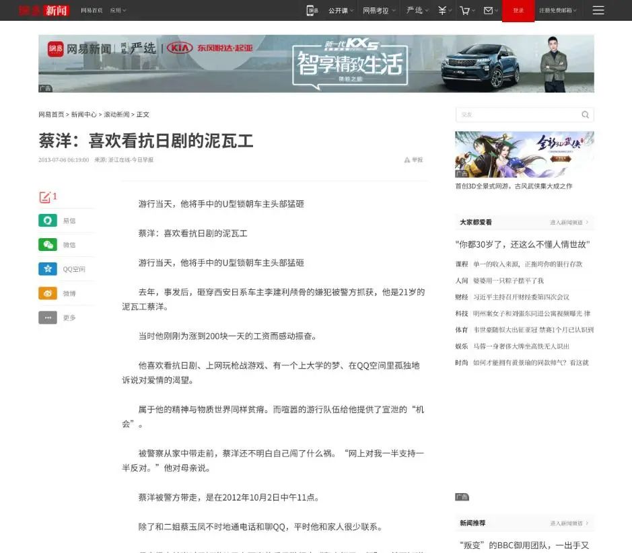Share article to WeChat (微信) icon
This screenshot has height=553, width=632.
[47, 245]
